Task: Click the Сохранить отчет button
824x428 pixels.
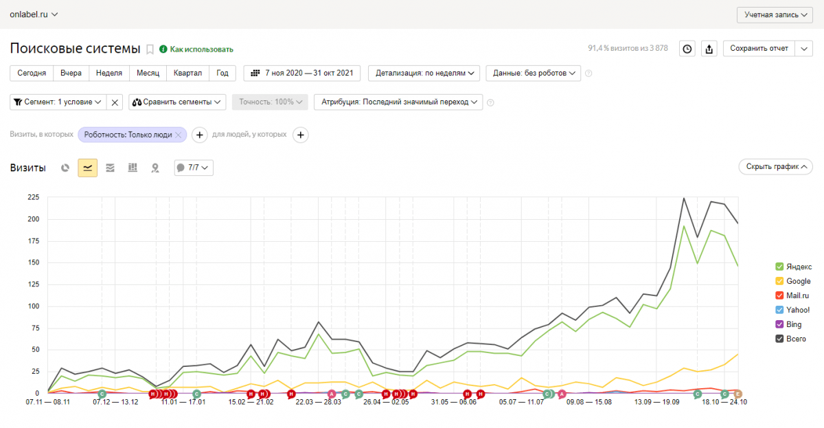Action: pyautogui.click(x=758, y=49)
